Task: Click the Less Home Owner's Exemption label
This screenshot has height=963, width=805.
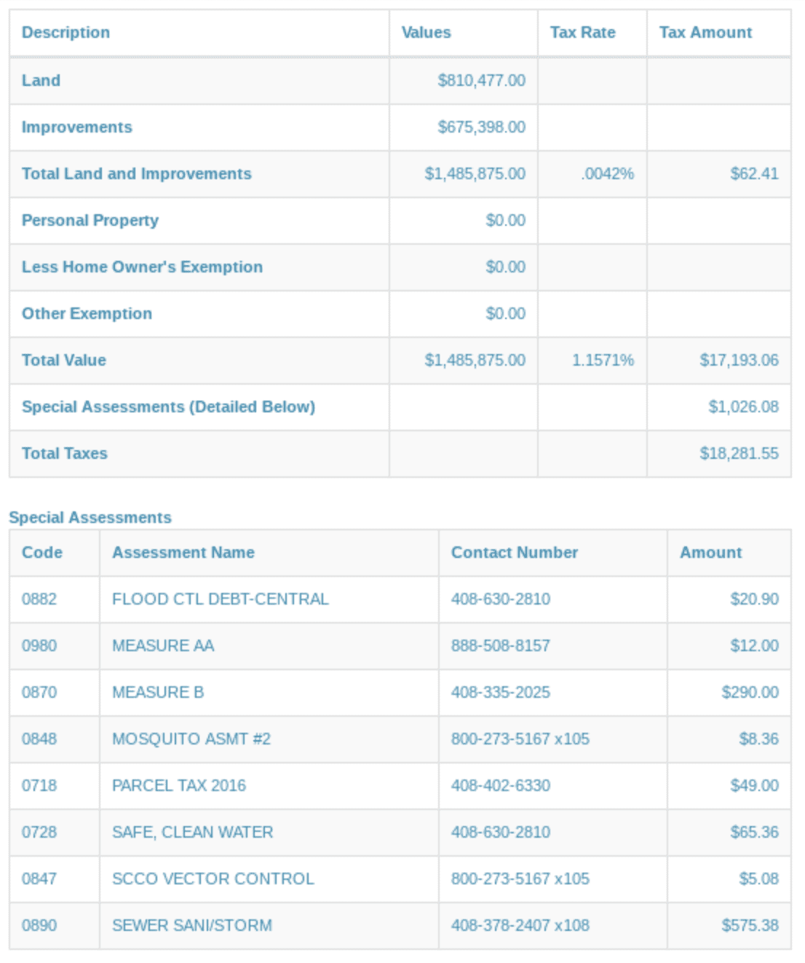Action: 142,267
